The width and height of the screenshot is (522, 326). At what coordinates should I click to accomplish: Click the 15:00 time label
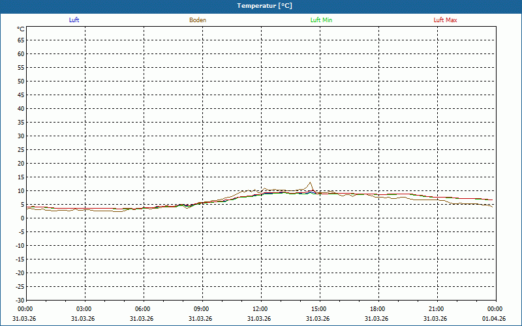pyautogui.click(x=318, y=309)
